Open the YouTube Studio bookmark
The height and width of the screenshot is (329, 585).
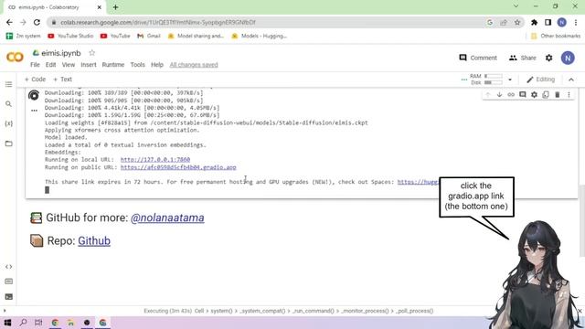pos(70,36)
